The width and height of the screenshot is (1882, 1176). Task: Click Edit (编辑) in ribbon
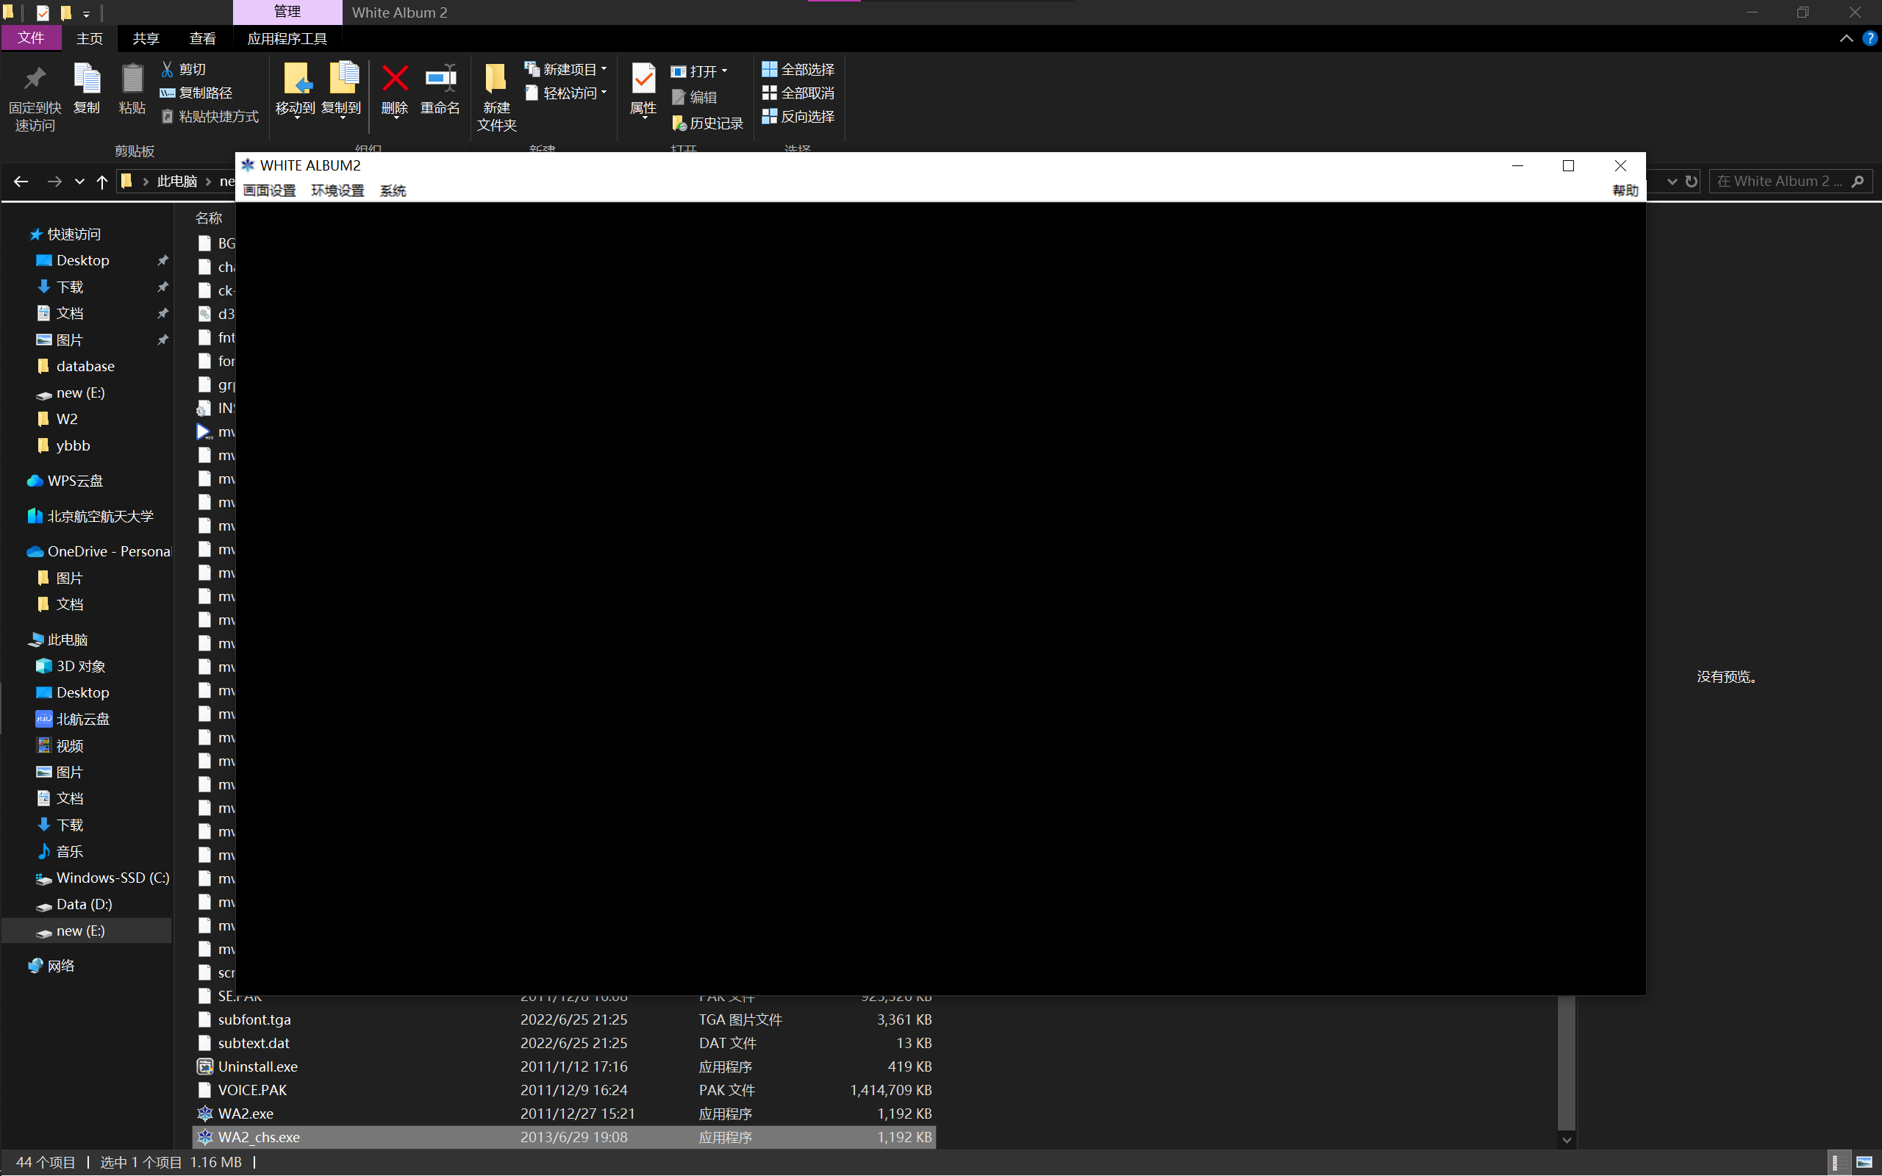pyautogui.click(x=694, y=97)
